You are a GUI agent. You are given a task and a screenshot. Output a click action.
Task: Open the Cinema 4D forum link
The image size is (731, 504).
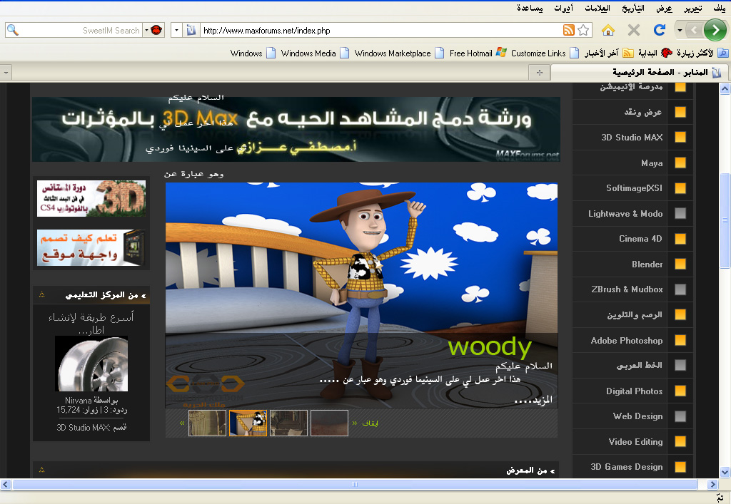tap(640, 239)
